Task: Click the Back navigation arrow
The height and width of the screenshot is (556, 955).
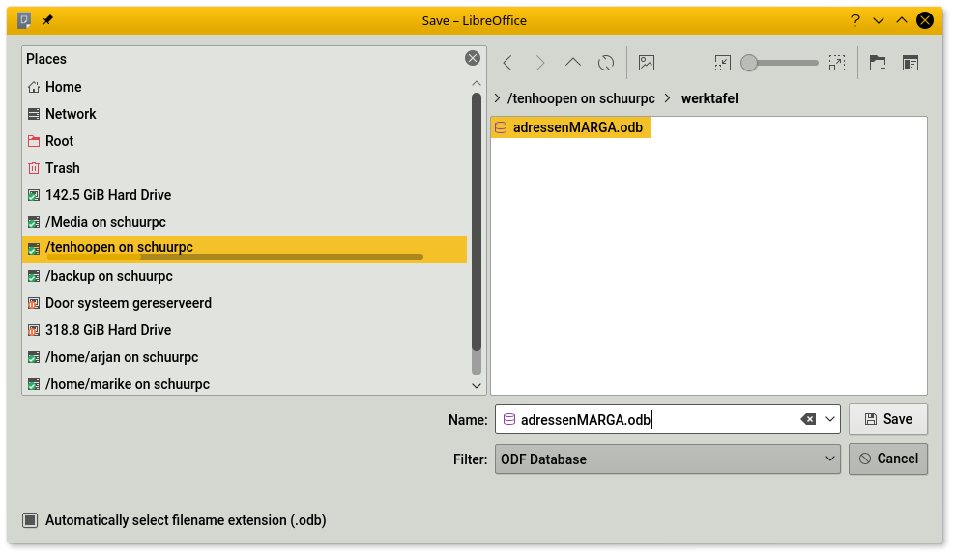Action: (507, 63)
